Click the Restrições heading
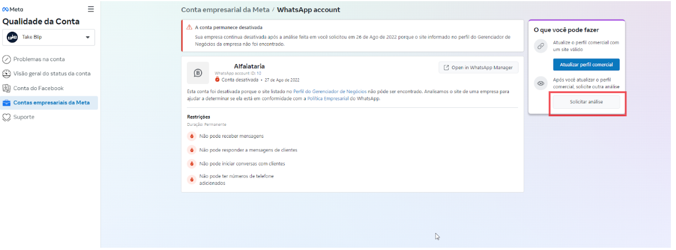This screenshot has height=250, width=676. point(199,117)
